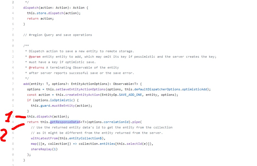
Task: Click the '#region Query and save operations' comment
Action: coord(58,35)
